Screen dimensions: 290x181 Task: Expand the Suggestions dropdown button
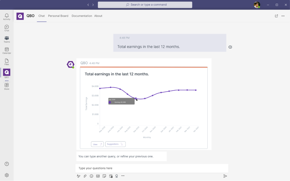coord(115,144)
